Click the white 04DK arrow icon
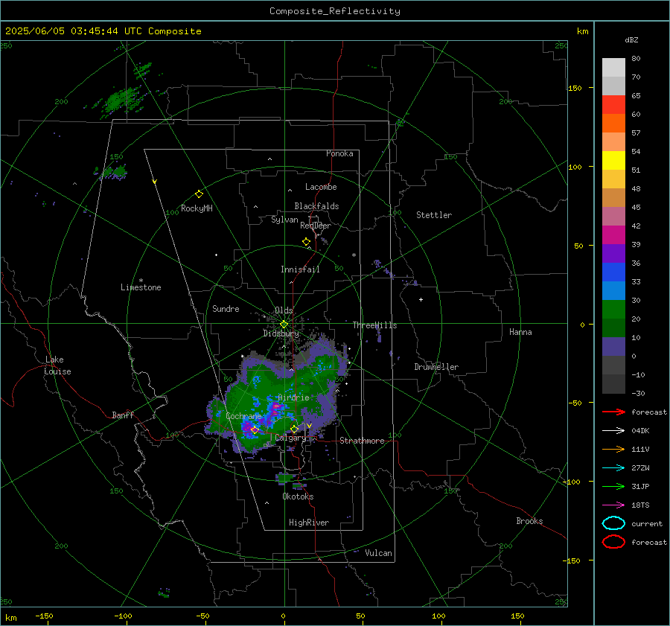Viewport: 670px width, 626px height. click(x=613, y=431)
